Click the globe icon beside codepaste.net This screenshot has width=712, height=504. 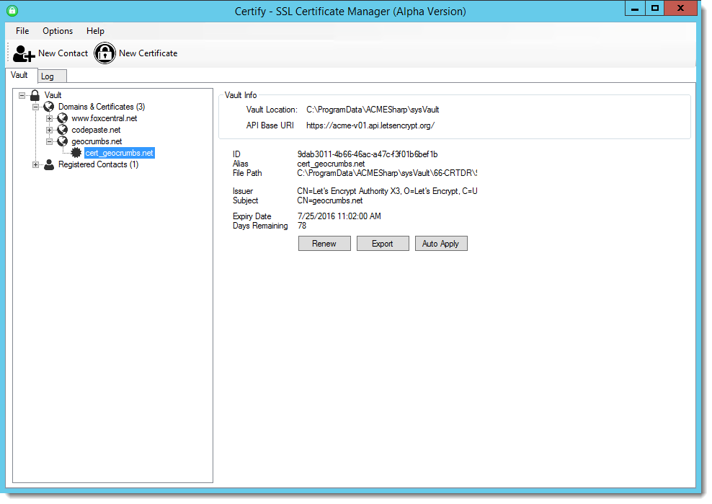[x=62, y=129]
